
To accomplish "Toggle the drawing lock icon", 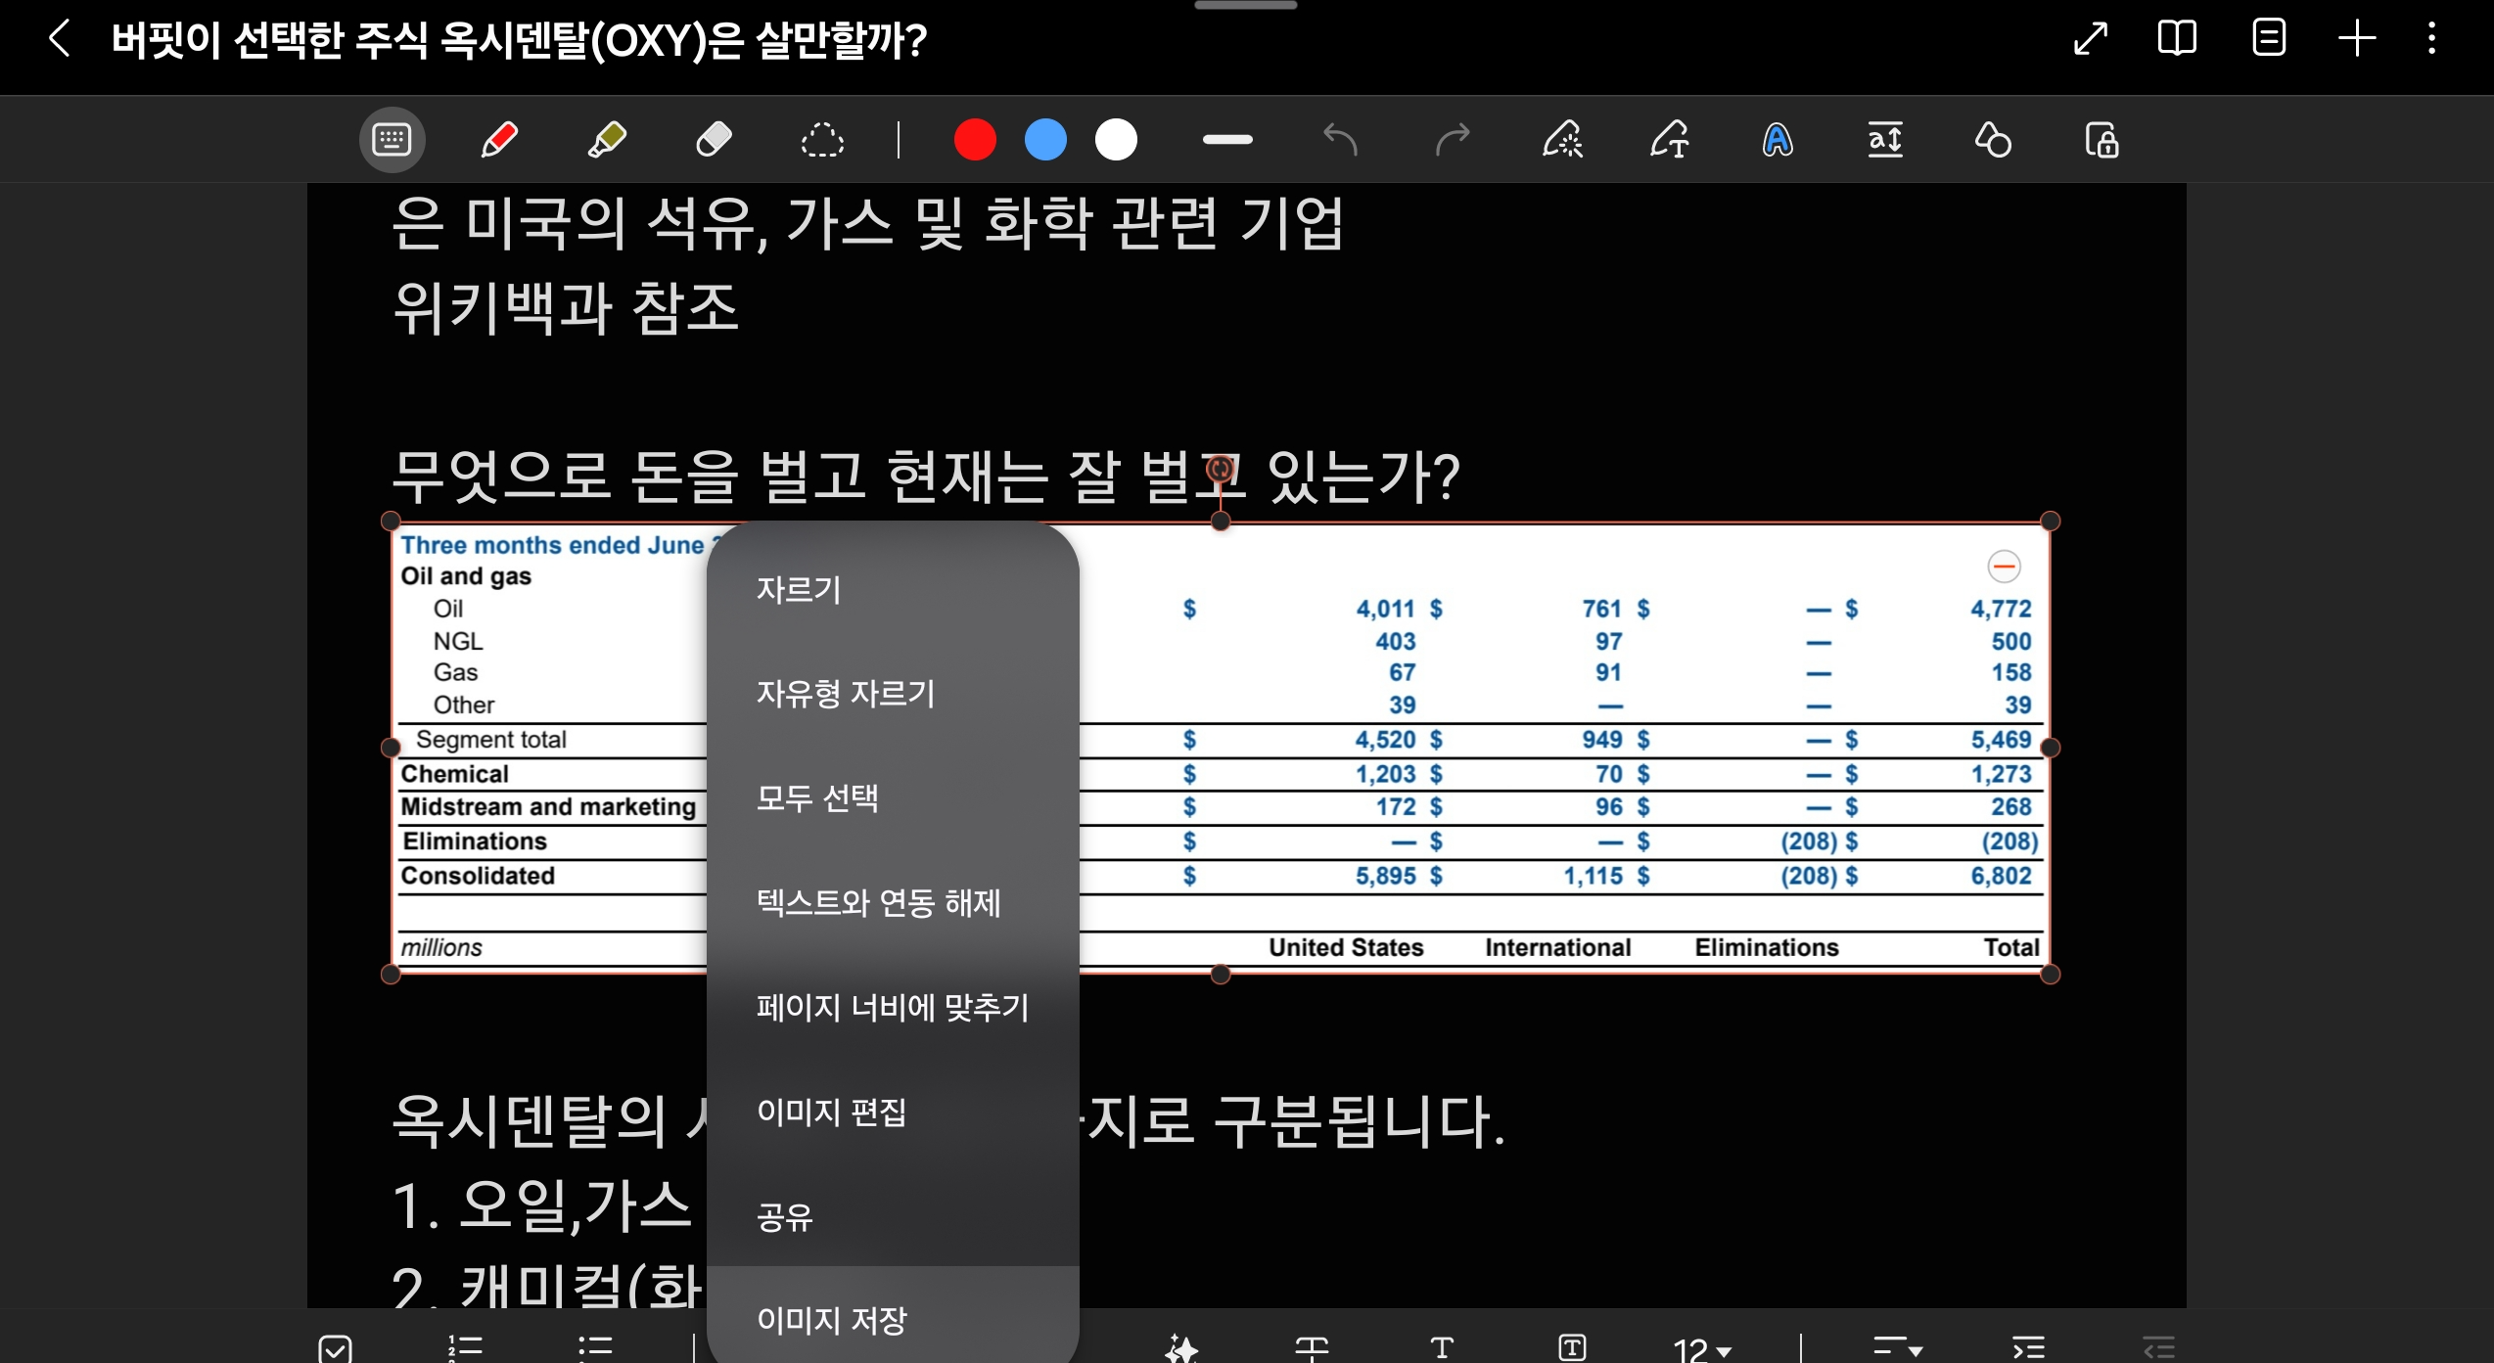I will tap(2101, 140).
